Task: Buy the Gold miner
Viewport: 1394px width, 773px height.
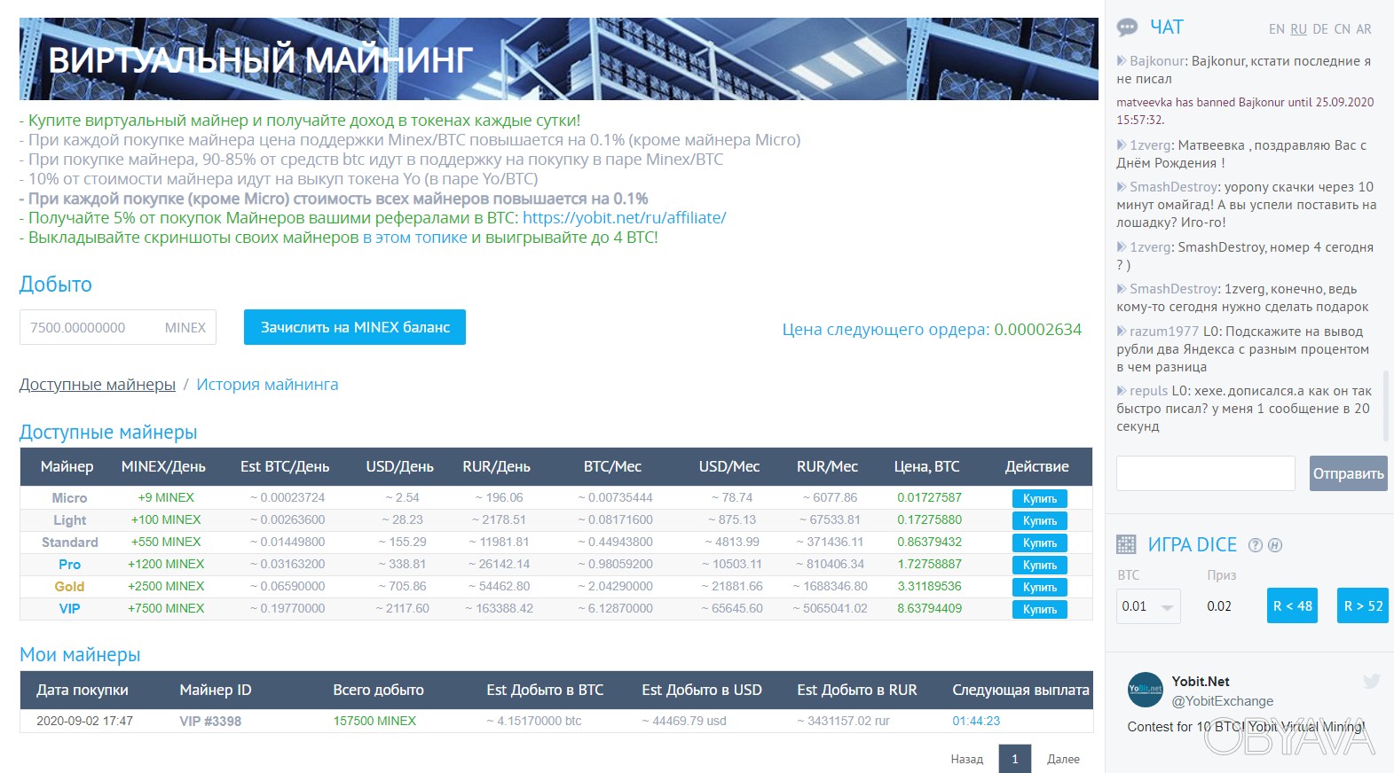Action: [x=1039, y=587]
